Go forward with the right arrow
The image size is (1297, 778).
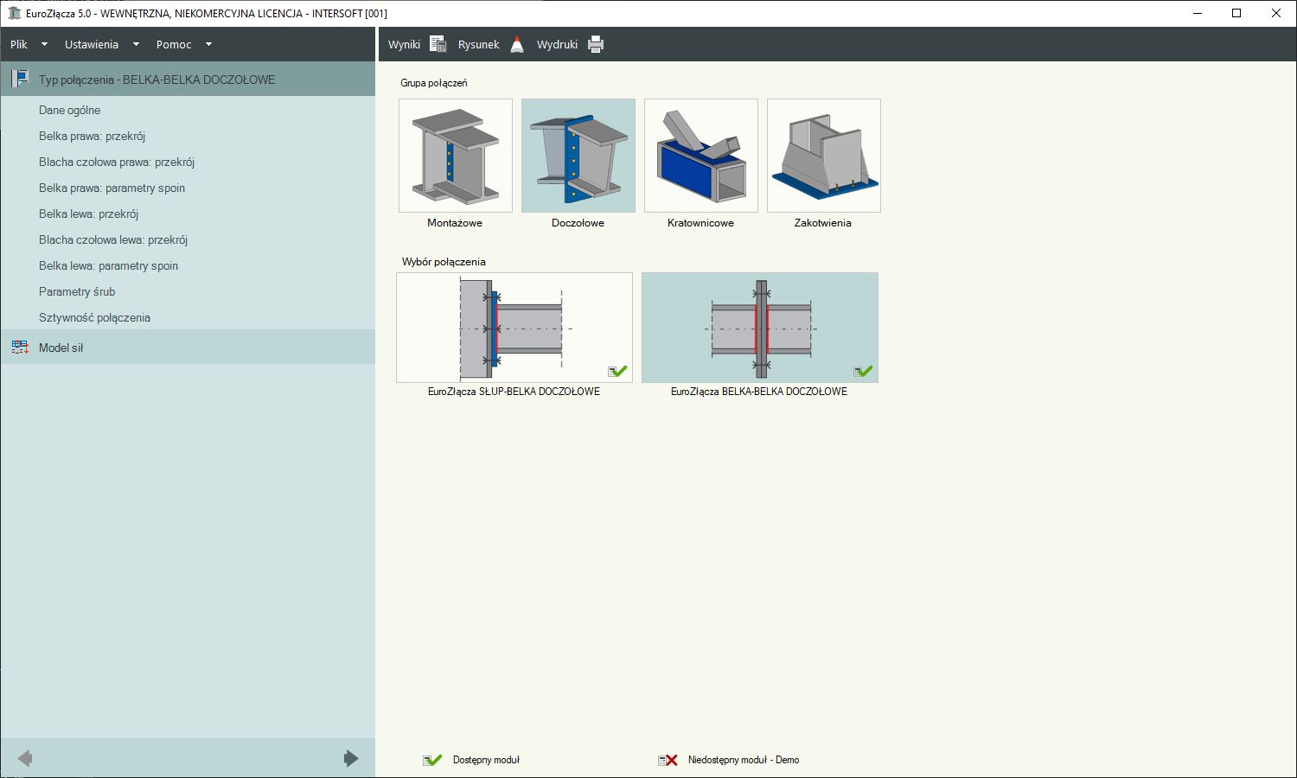[x=350, y=758]
